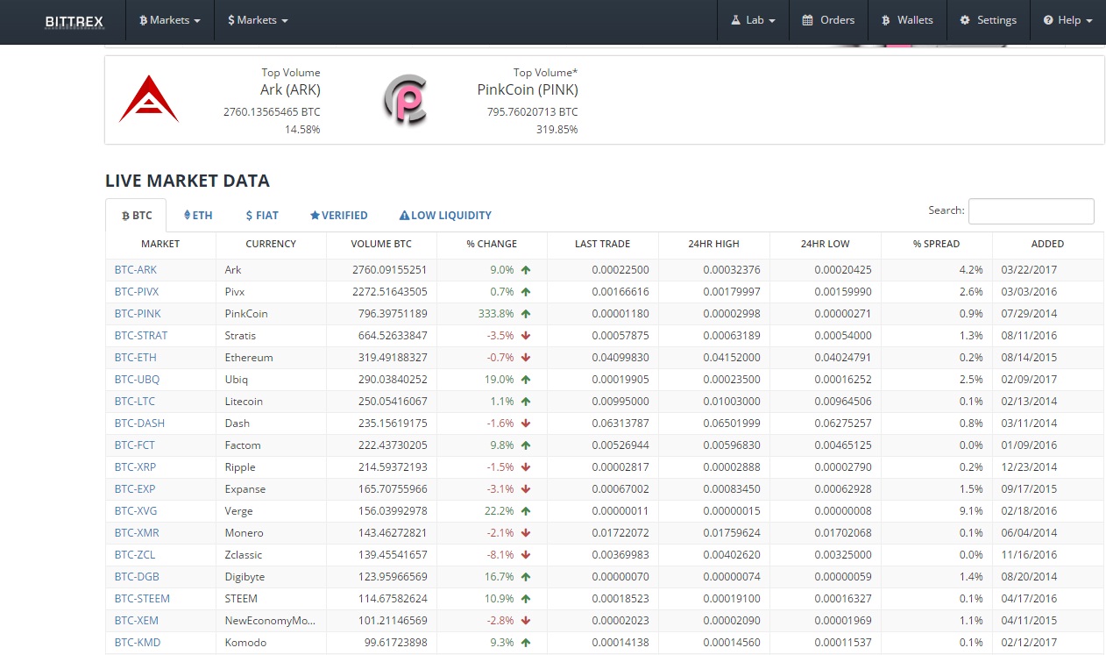1106x655 pixels.
Task: Click the added date 06/04/2014
Action: (1029, 533)
